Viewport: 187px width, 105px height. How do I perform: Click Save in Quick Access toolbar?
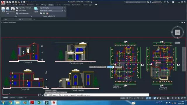click(13, 2)
